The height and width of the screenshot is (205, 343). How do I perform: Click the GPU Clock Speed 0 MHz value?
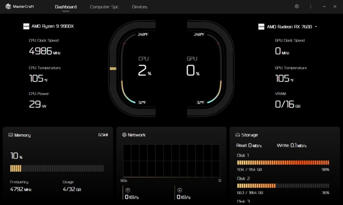pyautogui.click(x=282, y=51)
